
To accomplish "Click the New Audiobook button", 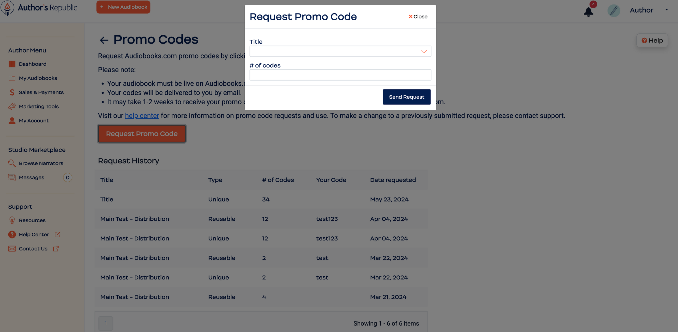I will (x=123, y=7).
